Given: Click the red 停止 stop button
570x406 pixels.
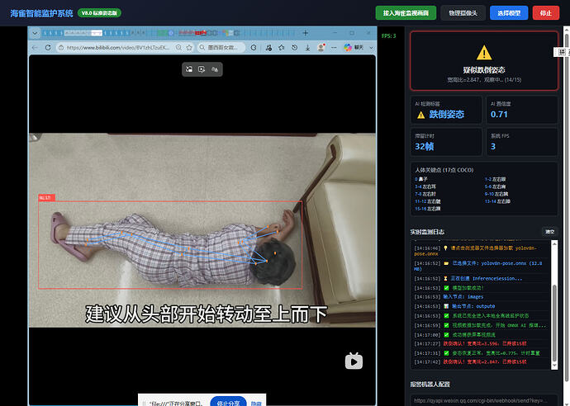Looking at the screenshot, I should point(546,13).
